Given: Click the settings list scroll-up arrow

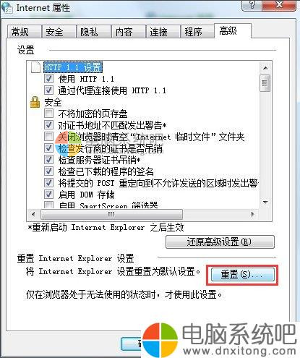Looking at the screenshot, I should [265, 68].
